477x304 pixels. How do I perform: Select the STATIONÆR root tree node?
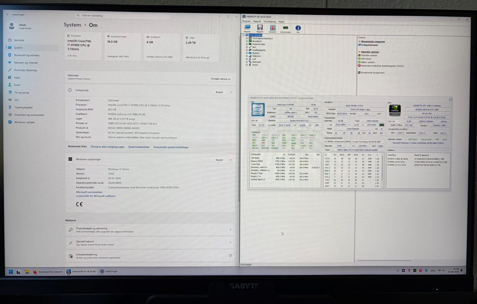pos(255,35)
